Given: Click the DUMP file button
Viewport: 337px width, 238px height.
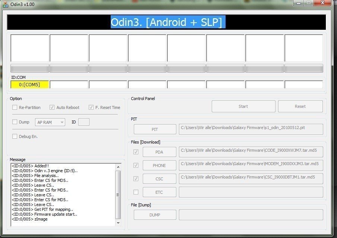Looking at the screenshot, I should pyautogui.click(x=155, y=215).
